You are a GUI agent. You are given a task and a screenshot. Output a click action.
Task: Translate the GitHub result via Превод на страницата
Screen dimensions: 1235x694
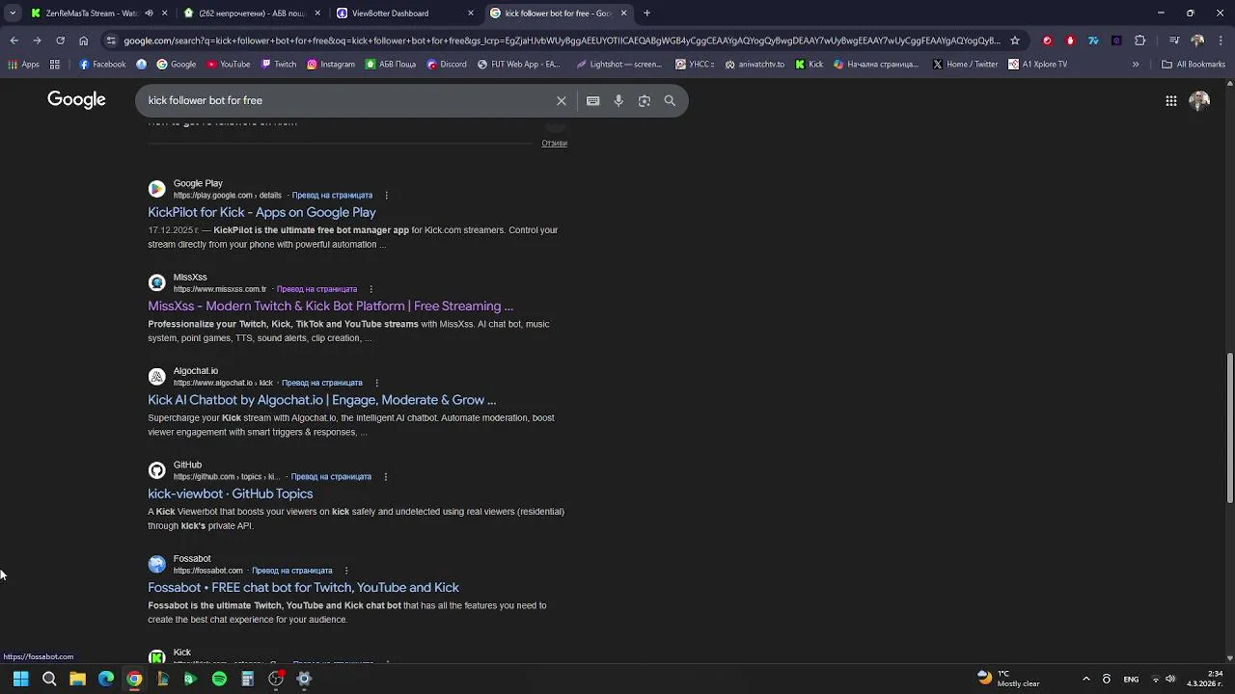(331, 477)
